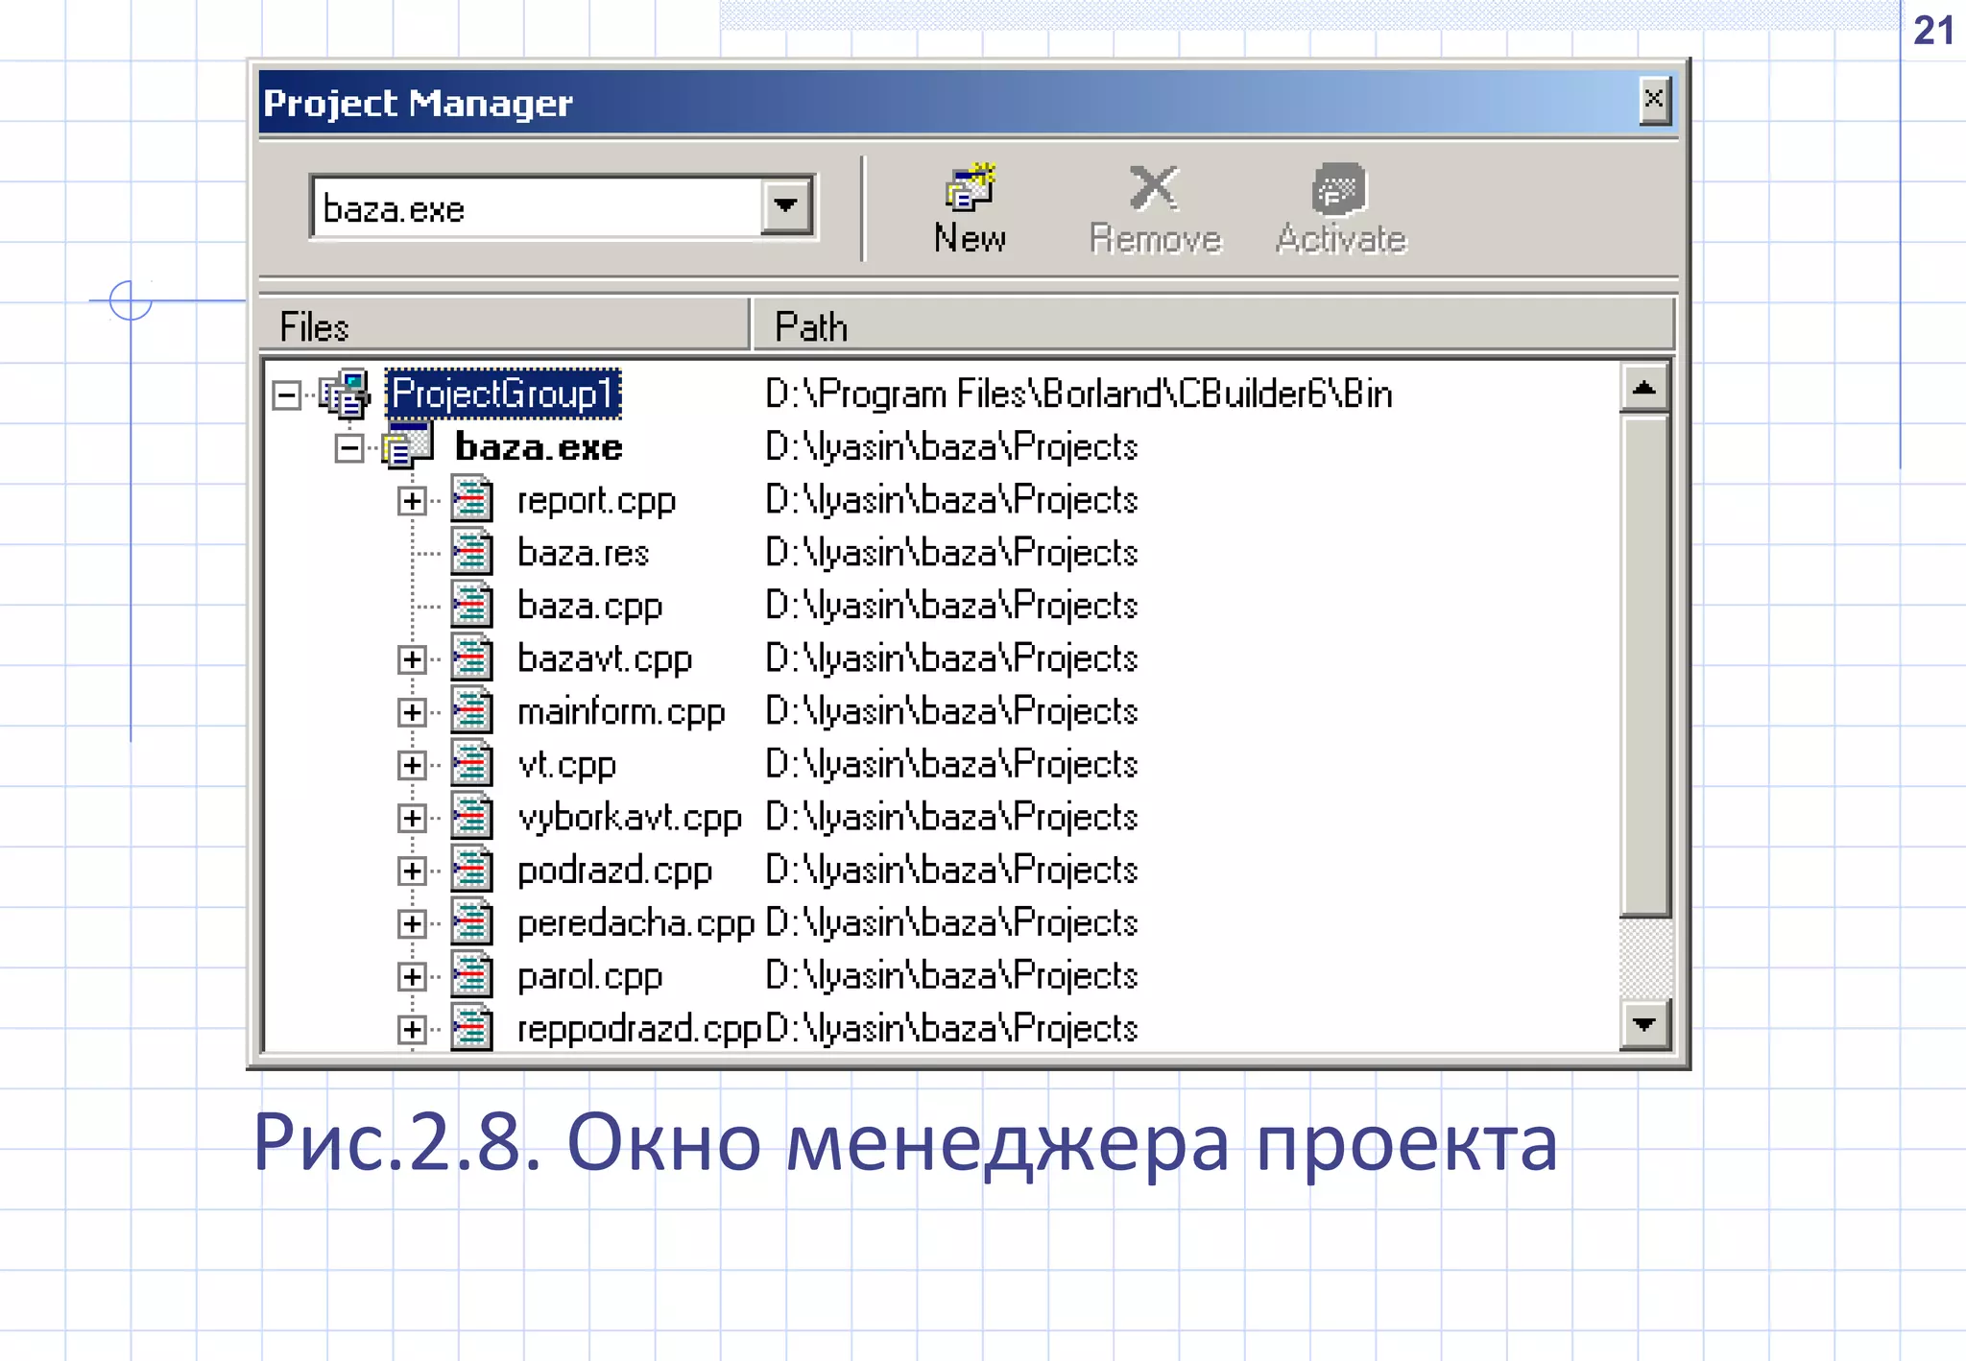Select the ProjectGroup1 tree item
This screenshot has width=1966, height=1361.
point(503,394)
